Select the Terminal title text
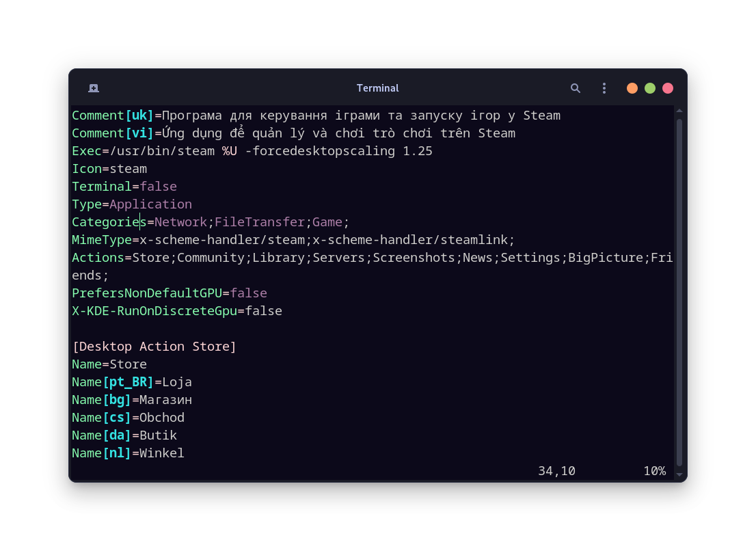Image resolution: width=756 pixels, height=551 pixels. (377, 88)
